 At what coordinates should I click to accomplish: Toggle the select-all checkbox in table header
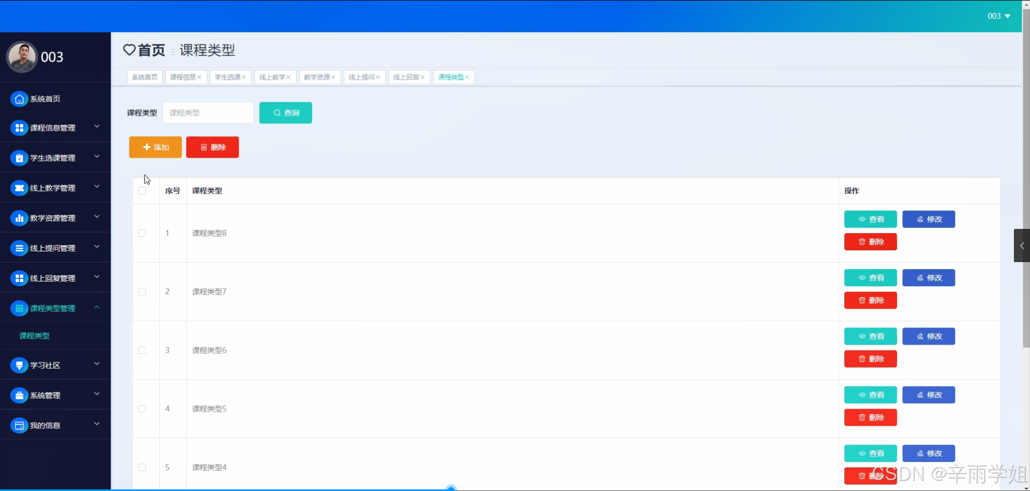pyautogui.click(x=142, y=191)
